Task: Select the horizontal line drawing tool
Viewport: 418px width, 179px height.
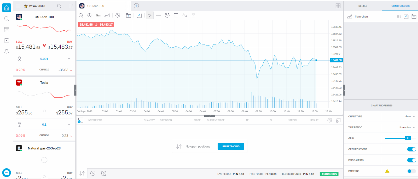Action: coord(159,15)
